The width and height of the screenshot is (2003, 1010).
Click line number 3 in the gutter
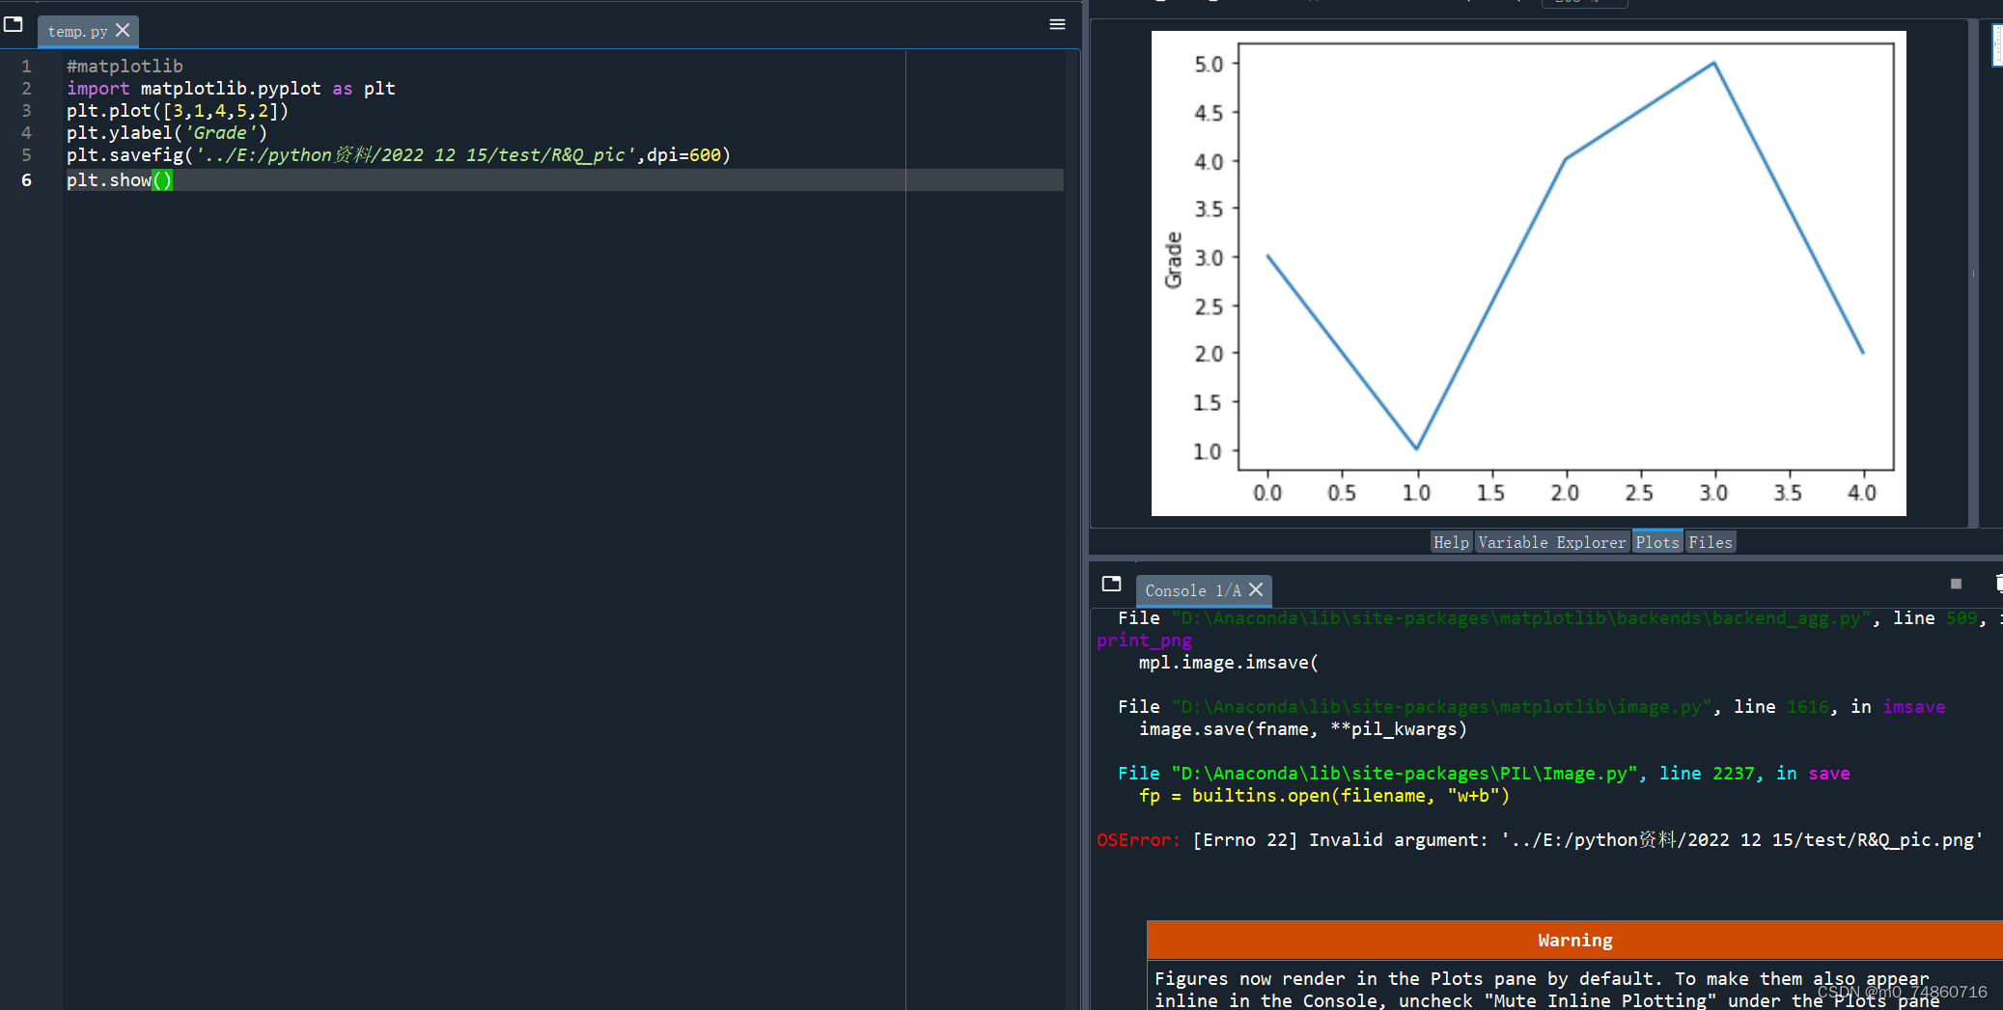(26, 110)
